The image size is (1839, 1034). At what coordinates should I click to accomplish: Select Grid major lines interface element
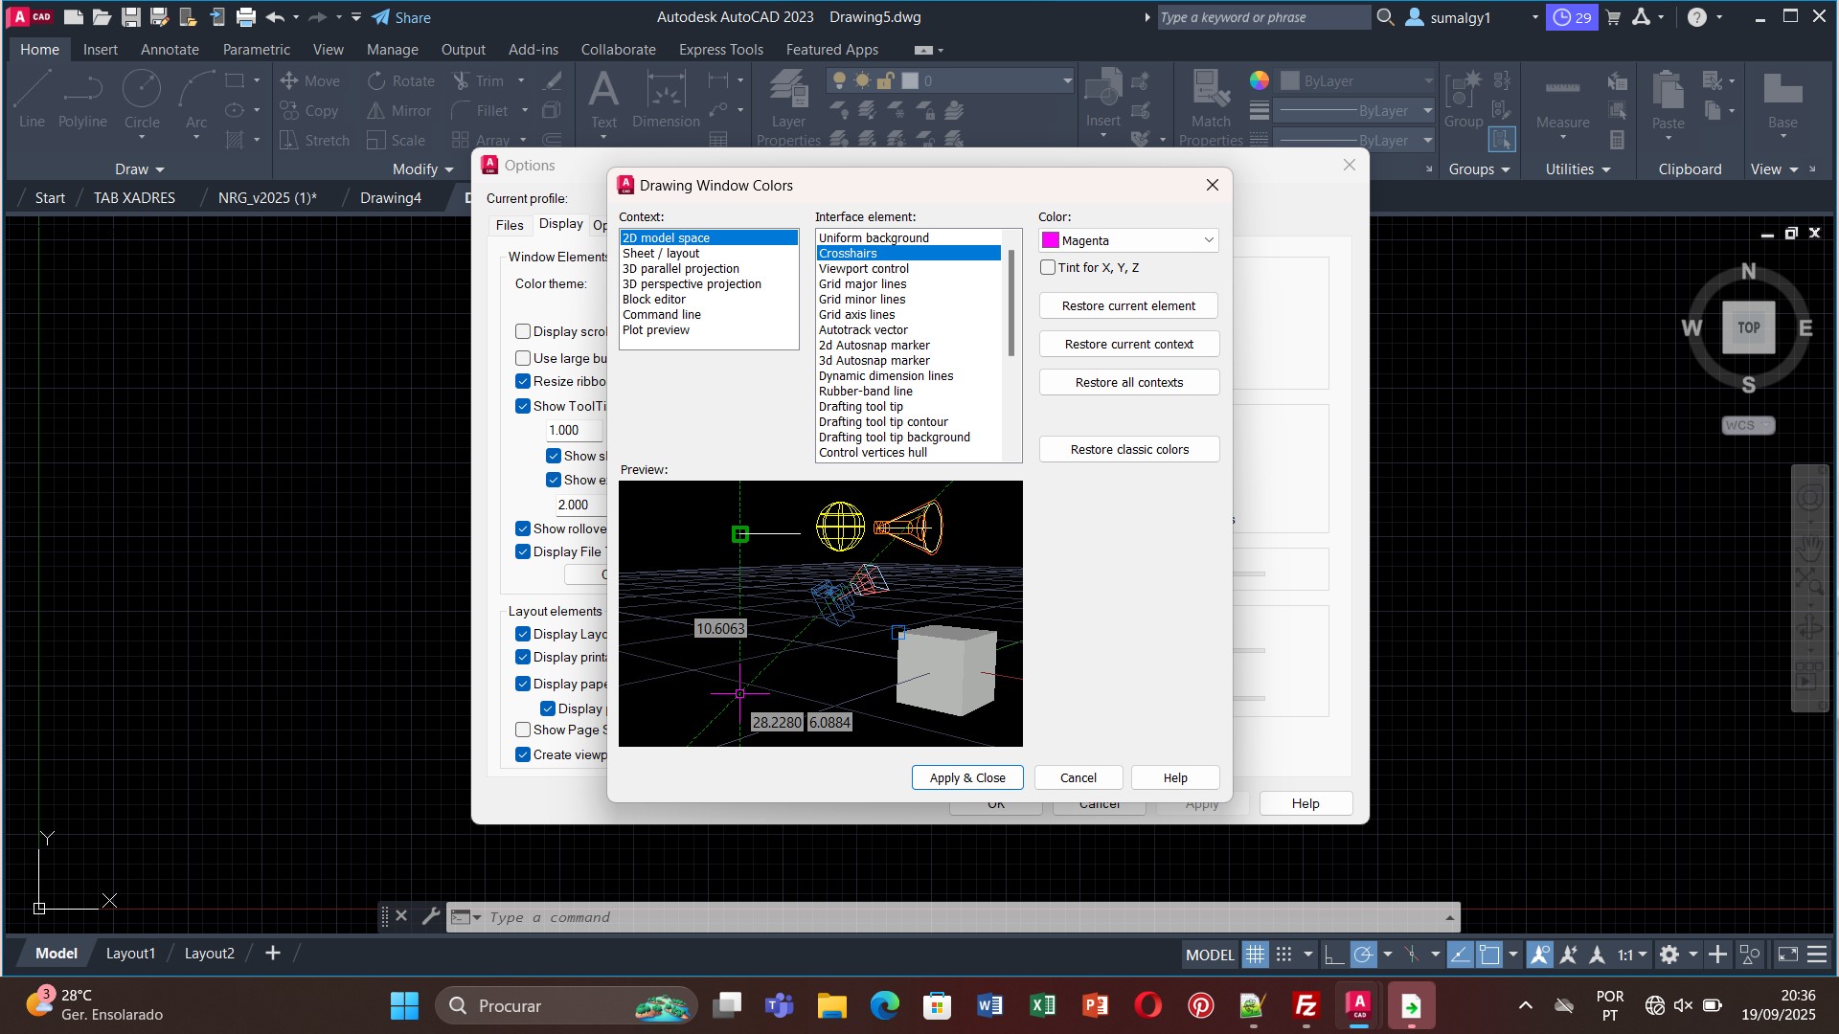click(x=862, y=284)
